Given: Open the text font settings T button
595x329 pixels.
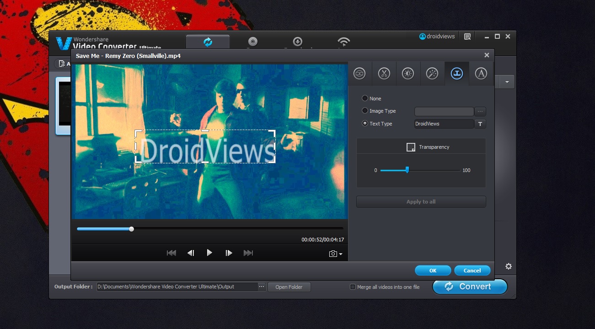Looking at the screenshot, I should pyautogui.click(x=480, y=124).
